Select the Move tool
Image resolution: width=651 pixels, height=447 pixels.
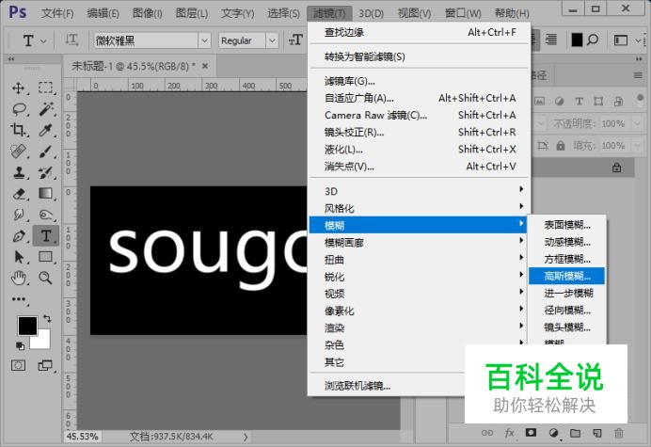pyautogui.click(x=18, y=88)
